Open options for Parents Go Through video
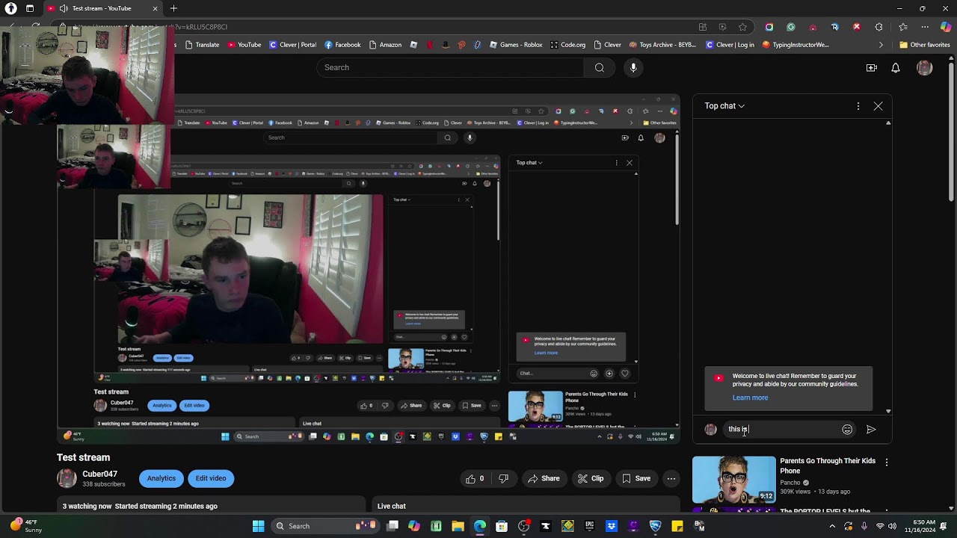 [x=887, y=463]
